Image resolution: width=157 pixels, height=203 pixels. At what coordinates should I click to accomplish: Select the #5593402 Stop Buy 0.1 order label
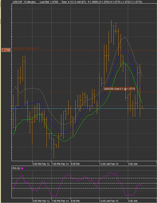[x=27, y=48]
